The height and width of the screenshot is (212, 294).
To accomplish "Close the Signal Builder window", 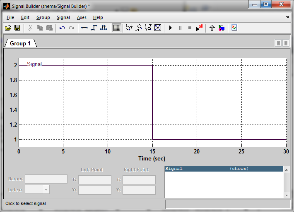I will click(x=281, y=5).
